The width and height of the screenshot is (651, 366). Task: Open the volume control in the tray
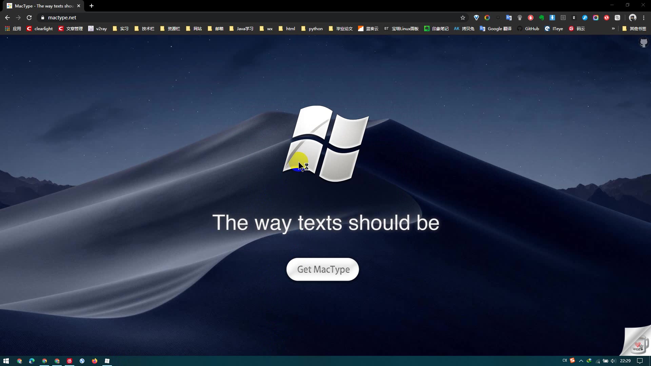613,361
